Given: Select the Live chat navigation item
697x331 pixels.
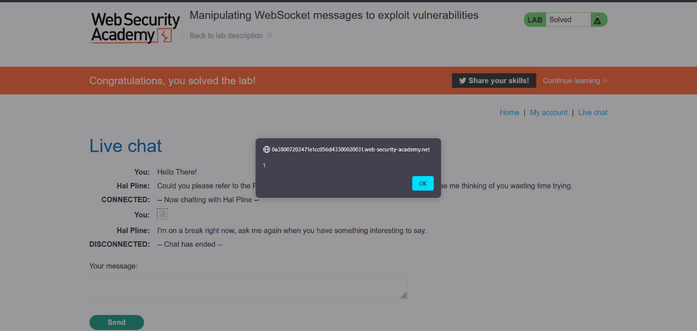Looking at the screenshot, I should tap(592, 112).
